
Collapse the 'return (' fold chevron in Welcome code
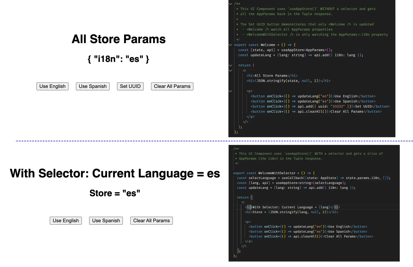(231, 65)
